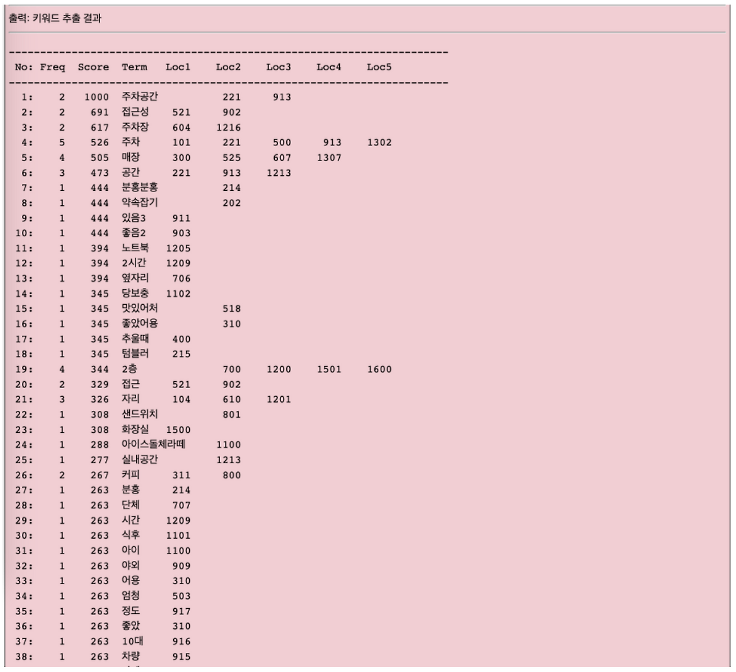The width and height of the screenshot is (736, 672).
Task: Click the Loc5 column header
Action: click(379, 66)
